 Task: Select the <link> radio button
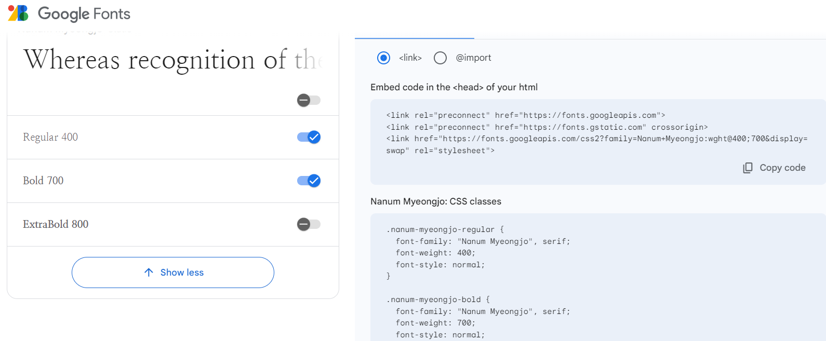pyautogui.click(x=383, y=58)
